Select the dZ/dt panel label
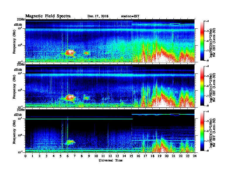Viewport: 232px width, 179px height. [x=18, y=115]
